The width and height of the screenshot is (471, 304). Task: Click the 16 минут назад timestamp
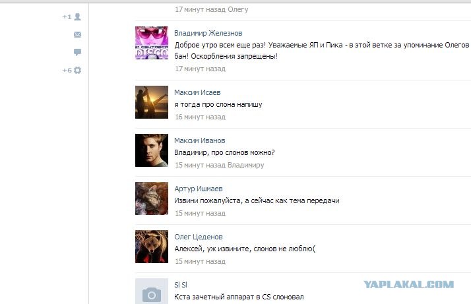200,117
